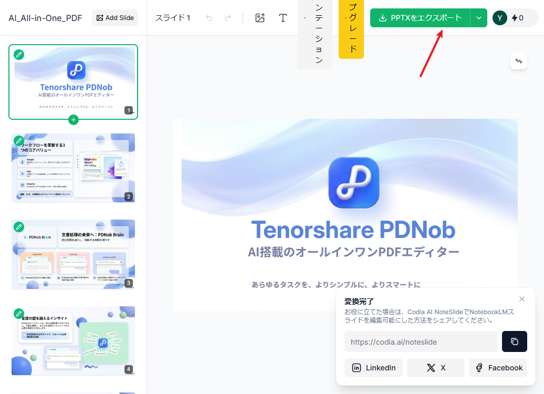Click the edit pencil on slide 3
This screenshot has height=394, width=544.
click(x=19, y=227)
